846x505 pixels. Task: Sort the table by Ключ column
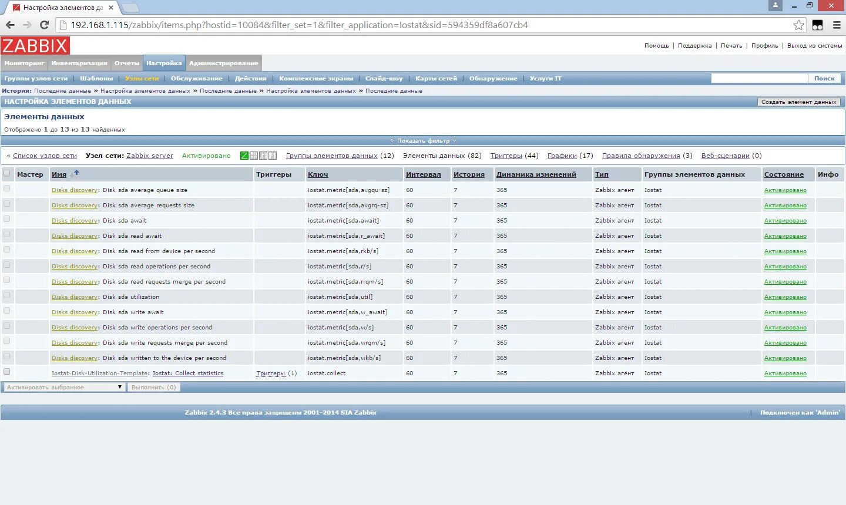coord(318,174)
